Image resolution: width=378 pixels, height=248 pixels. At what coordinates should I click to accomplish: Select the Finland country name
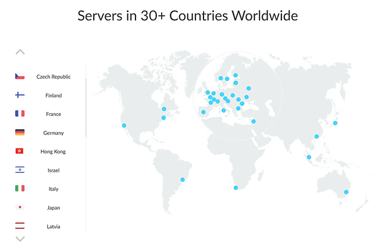click(54, 95)
